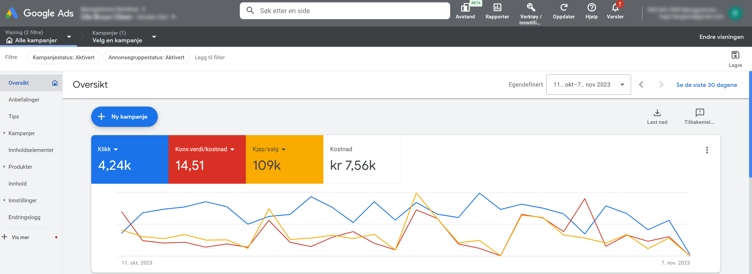
Task: Expand the Kampanjer item in sidebar
Action: pyautogui.click(x=4, y=133)
